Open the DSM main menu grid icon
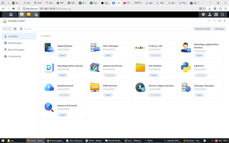The height and width of the screenshot is (143, 229). (x=11, y=15)
